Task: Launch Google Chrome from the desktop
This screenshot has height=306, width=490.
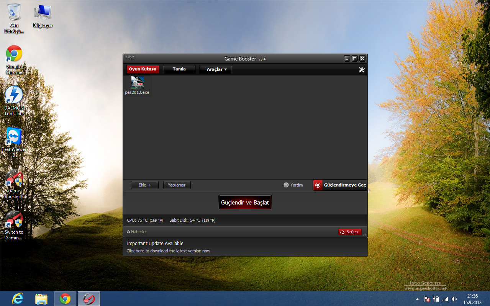Action: click(14, 60)
